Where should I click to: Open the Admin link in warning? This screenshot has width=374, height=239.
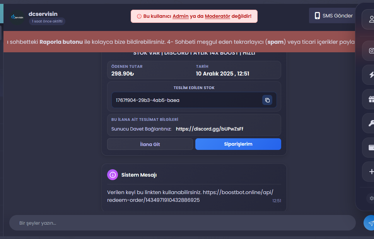point(181,16)
